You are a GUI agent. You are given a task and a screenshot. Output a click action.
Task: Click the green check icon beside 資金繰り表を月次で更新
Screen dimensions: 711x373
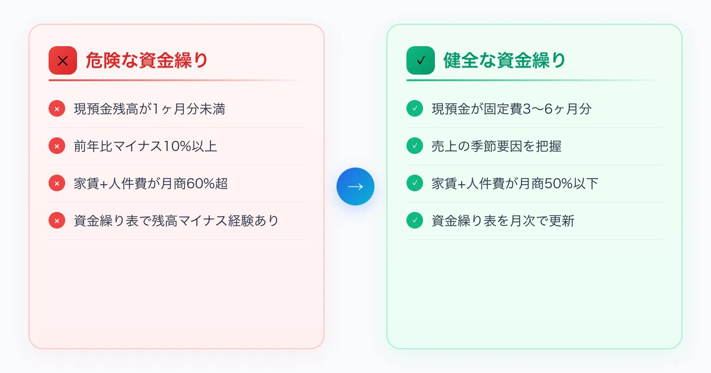pos(415,221)
